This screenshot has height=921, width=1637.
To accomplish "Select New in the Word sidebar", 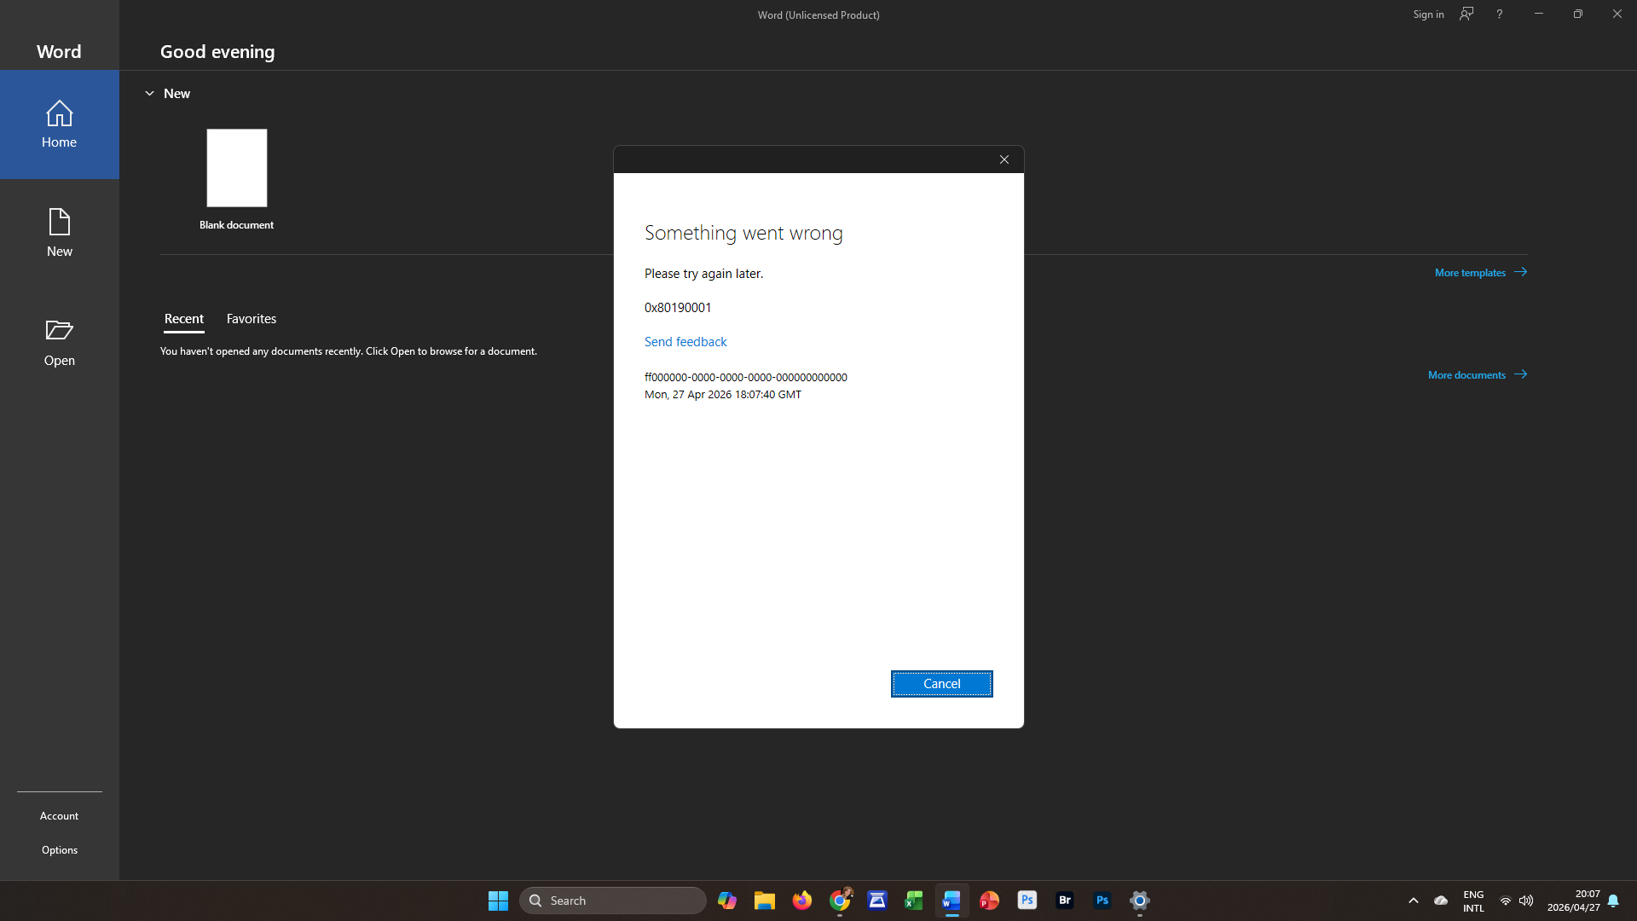I will [x=60, y=233].
